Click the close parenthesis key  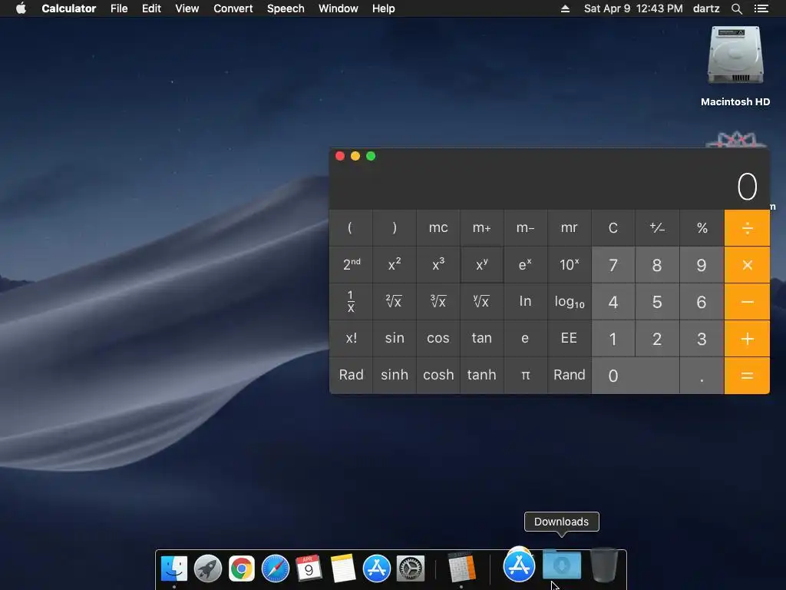coord(395,227)
